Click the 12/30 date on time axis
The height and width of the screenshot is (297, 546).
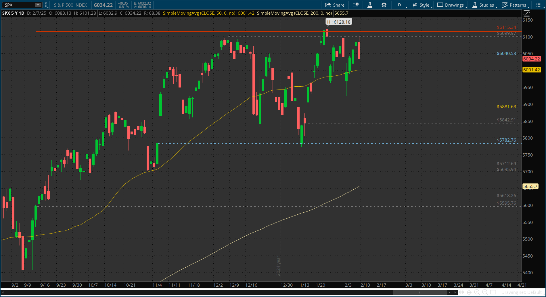point(287,285)
